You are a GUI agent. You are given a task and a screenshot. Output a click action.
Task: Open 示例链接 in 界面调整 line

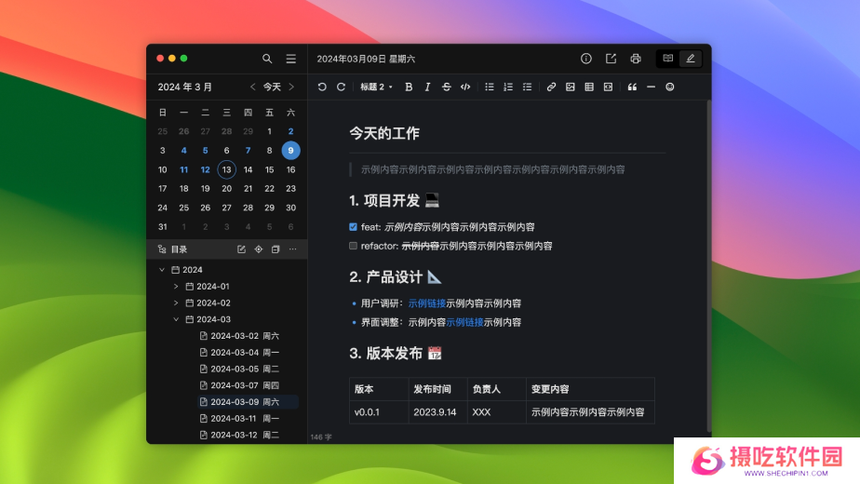(464, 322)
